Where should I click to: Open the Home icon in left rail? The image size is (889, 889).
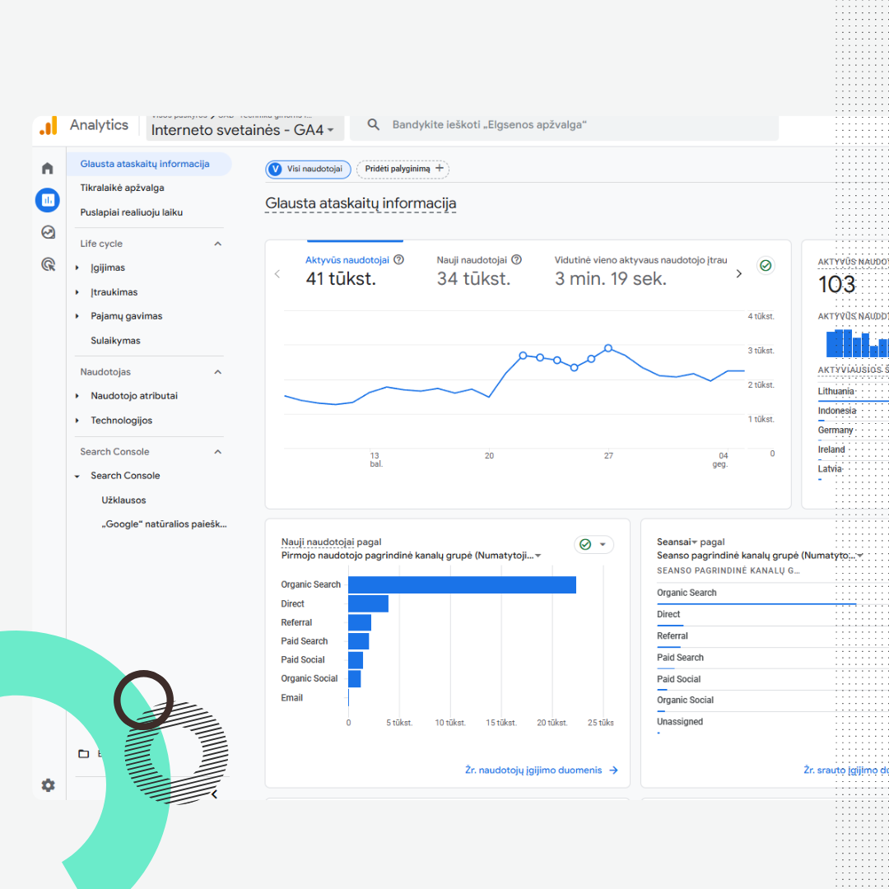(48, 169)
